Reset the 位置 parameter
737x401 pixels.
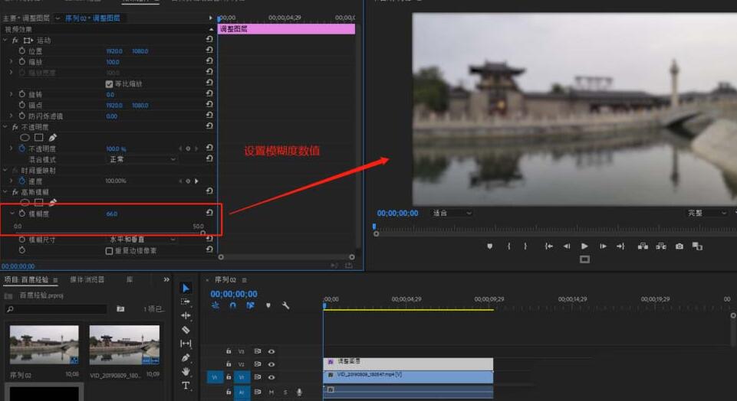point(209,51)
